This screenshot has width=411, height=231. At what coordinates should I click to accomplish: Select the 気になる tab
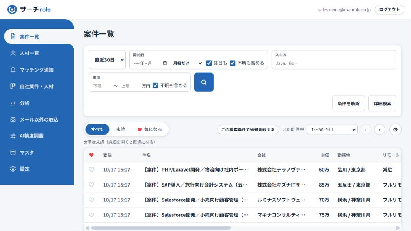click(x=150, y=129)
